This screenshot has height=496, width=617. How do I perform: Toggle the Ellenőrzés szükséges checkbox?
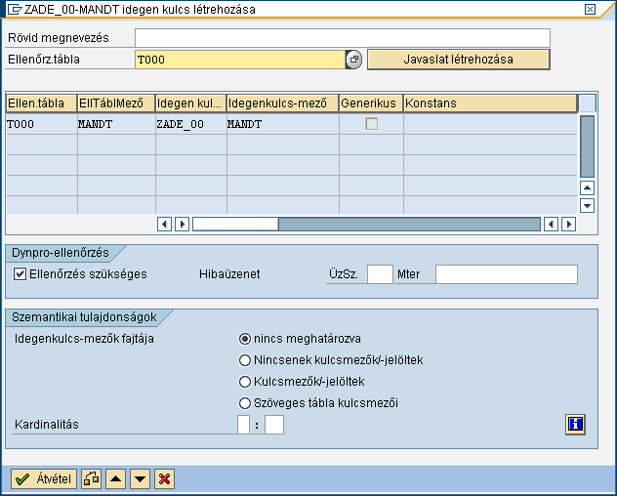pos(20,274)
